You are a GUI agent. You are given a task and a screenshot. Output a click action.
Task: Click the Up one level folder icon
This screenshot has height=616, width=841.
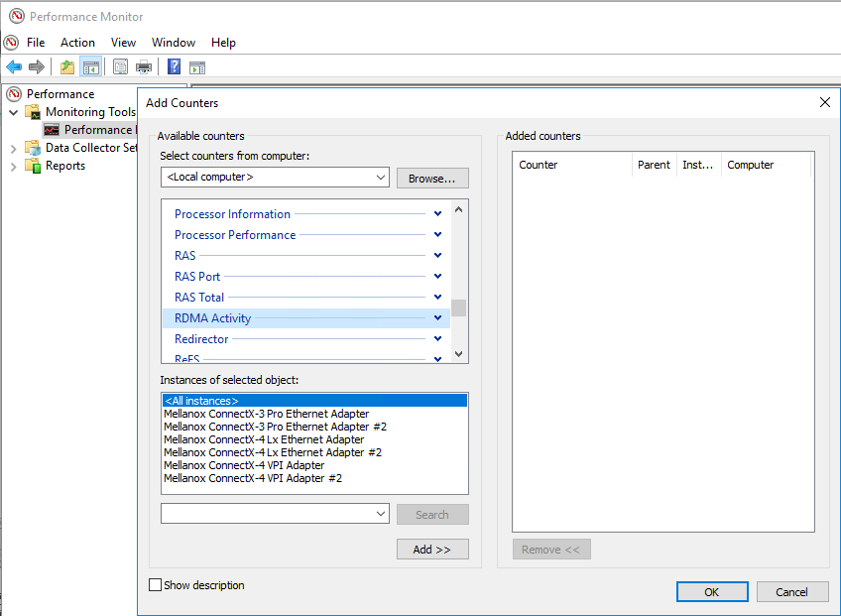coord(67,67)
